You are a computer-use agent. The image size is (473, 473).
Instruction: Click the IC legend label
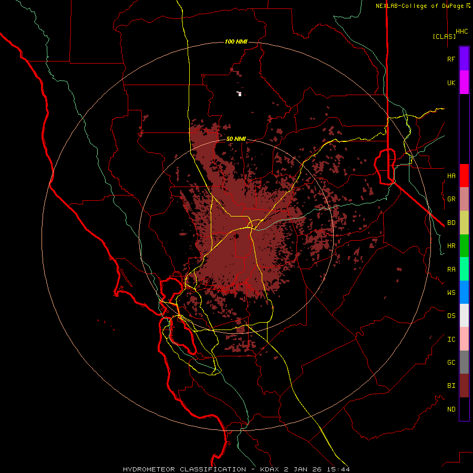click(451, 340)
